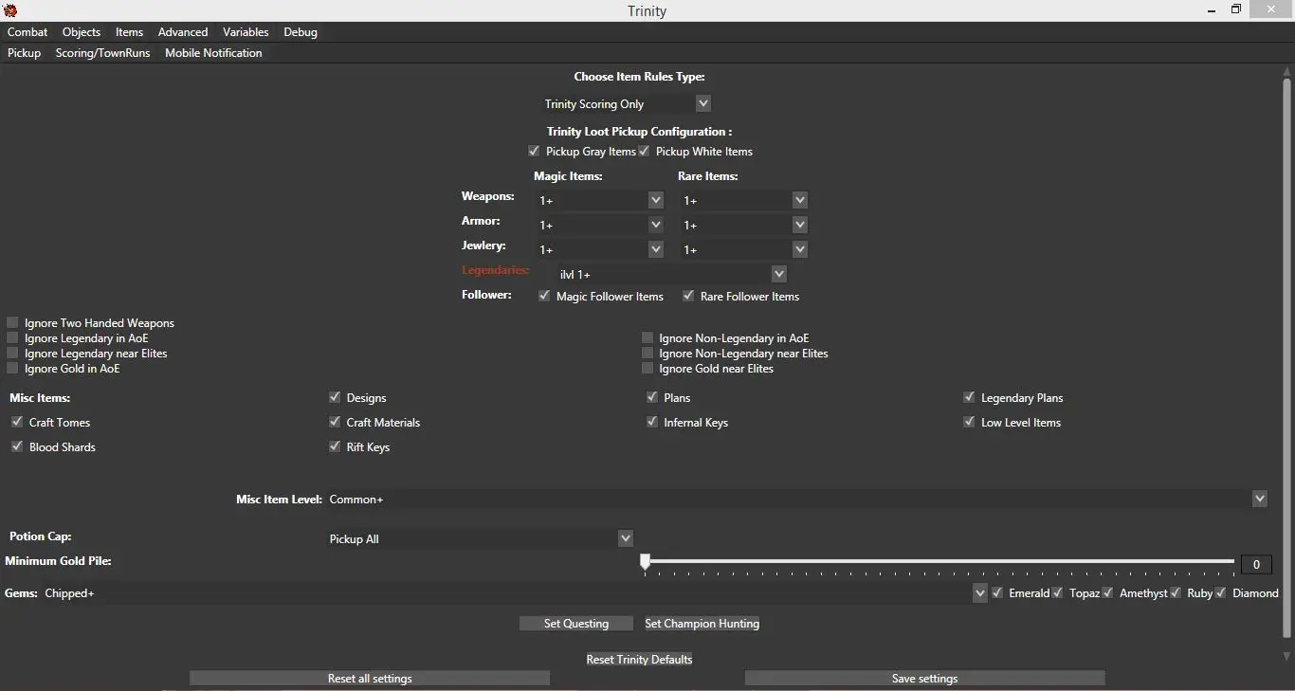This screenshot has height=691, width=1295.
Task: Toggle Pickup White Items checkbox
Action: tap(644, 152)
